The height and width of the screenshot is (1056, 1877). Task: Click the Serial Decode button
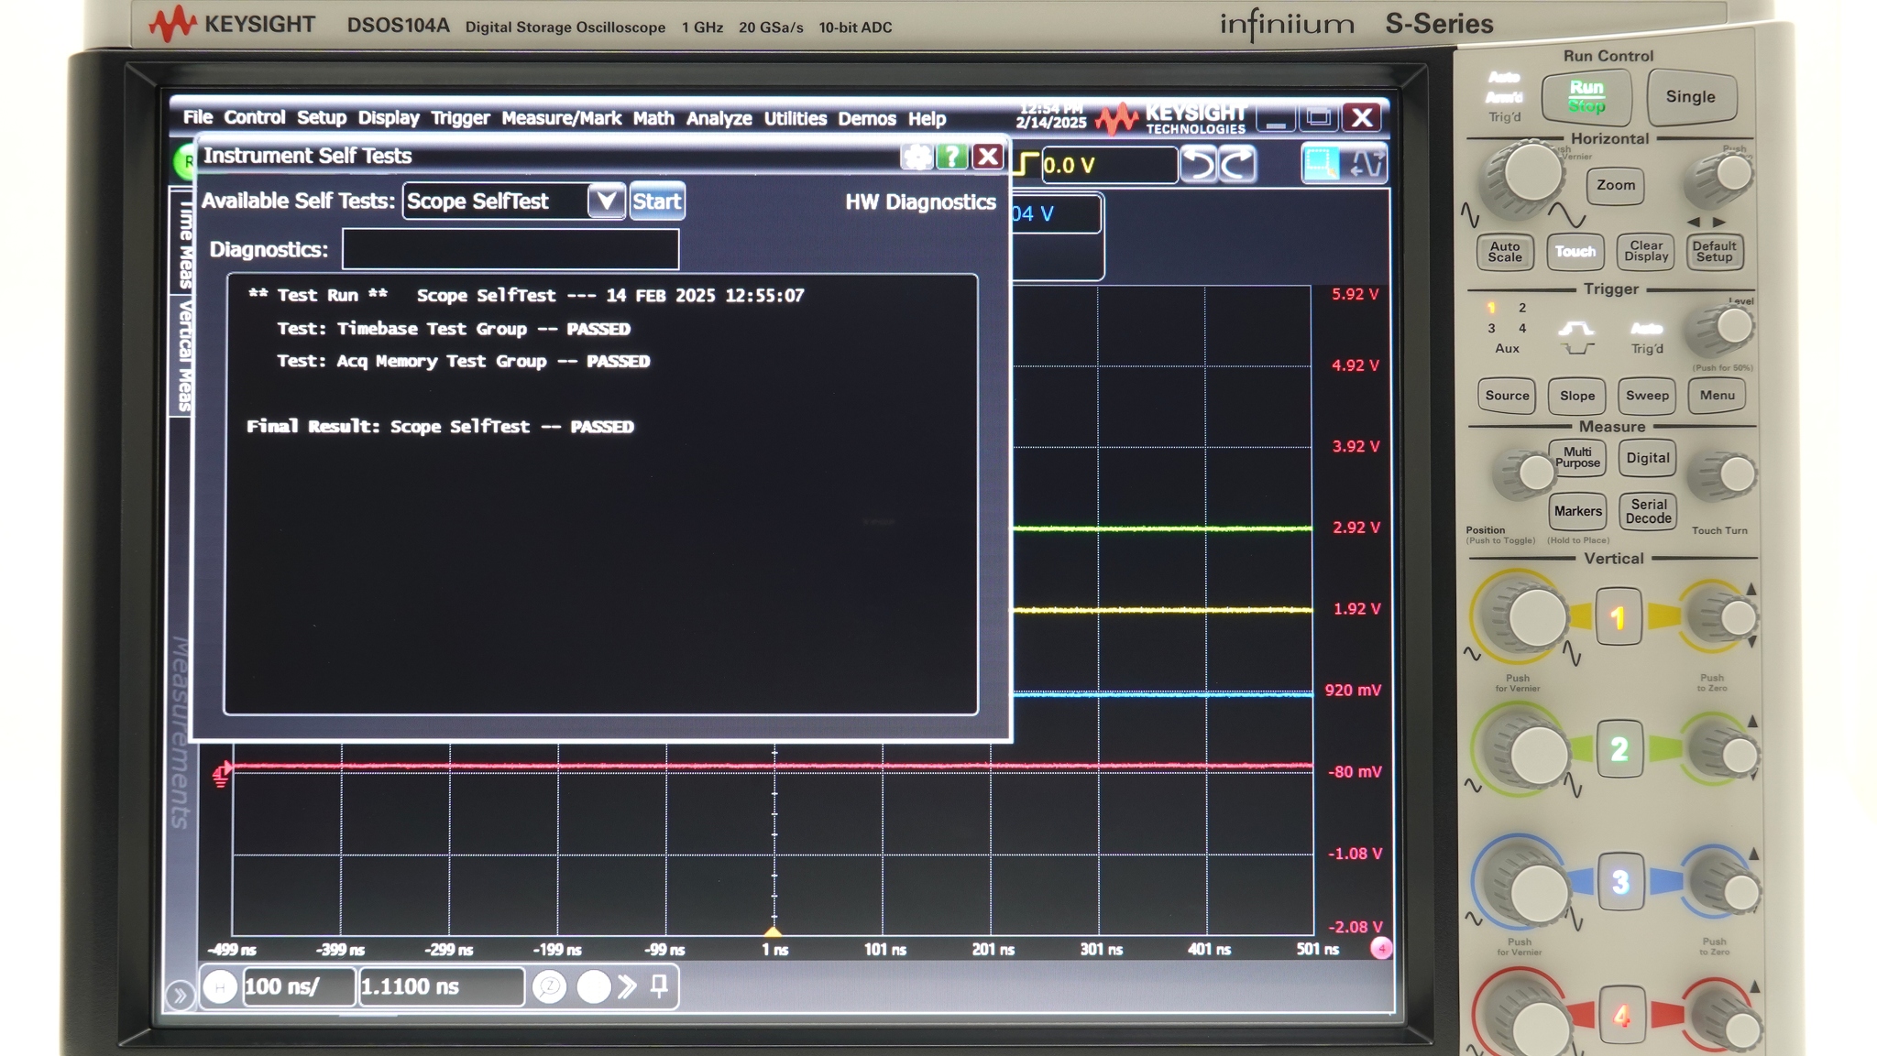[1647, 512]
